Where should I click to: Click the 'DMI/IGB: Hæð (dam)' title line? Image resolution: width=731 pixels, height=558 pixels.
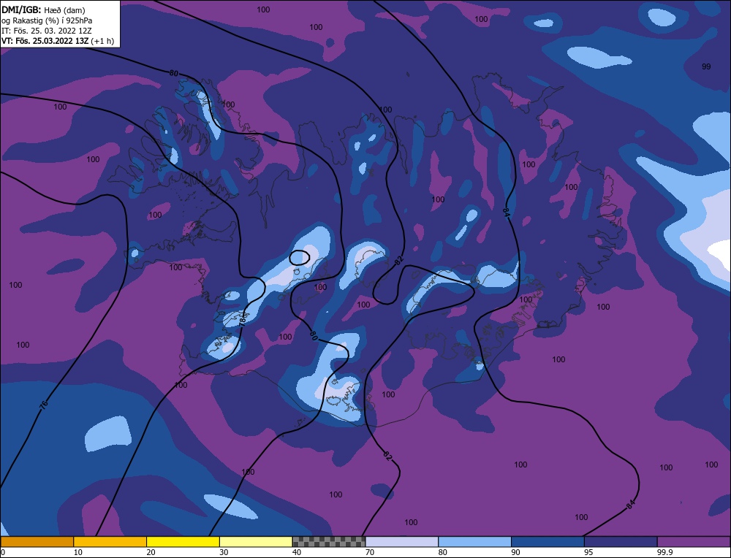(x=43, y=9)
